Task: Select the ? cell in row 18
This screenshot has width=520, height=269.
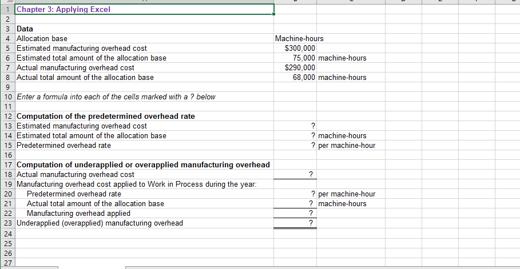Action: [x=295, y=174]
